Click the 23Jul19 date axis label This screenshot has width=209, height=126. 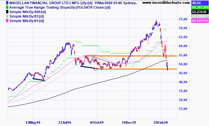pos(65,122)
